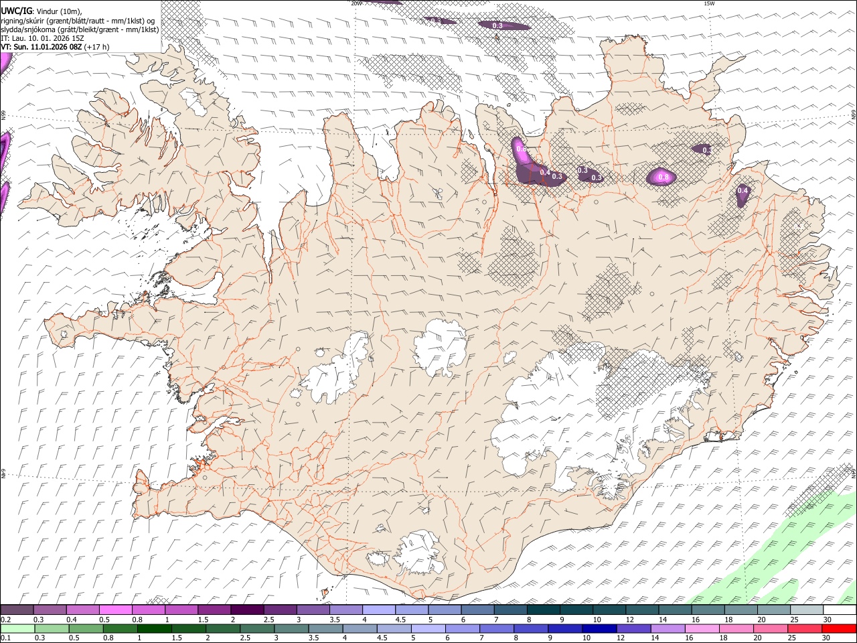Pick the 20 pink swatch in lower legend row
The width and height of the screenshot is (857, 643).
point(770,628)
